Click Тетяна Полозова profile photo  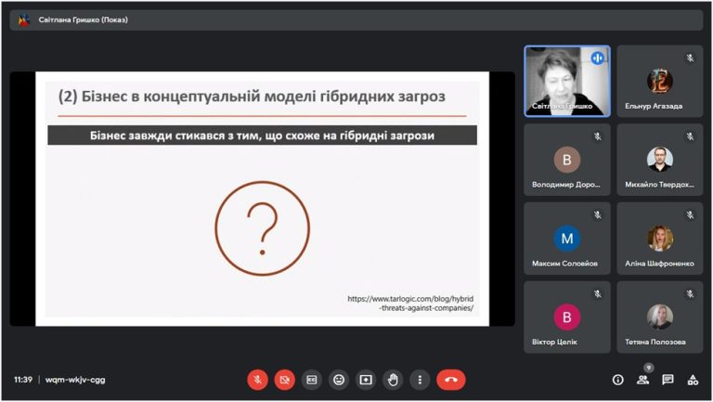660,317
